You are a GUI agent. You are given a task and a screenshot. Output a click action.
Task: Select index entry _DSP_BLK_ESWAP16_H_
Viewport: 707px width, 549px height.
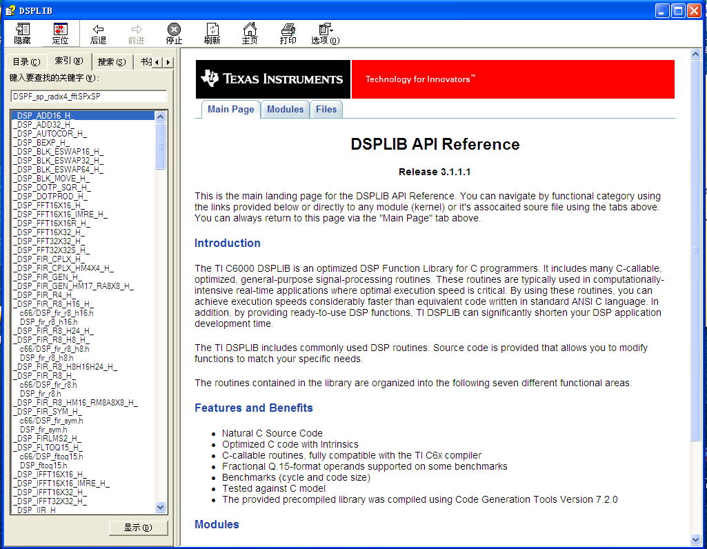point(58,152)
